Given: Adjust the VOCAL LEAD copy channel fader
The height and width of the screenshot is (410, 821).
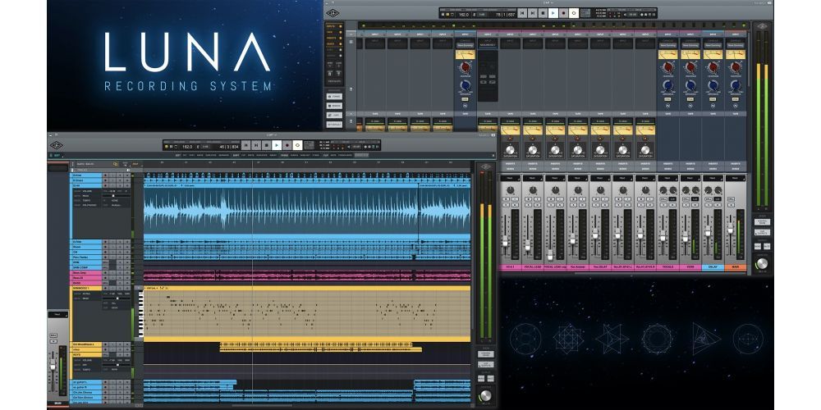Looking at the screenshot, I should coord(550,256).
